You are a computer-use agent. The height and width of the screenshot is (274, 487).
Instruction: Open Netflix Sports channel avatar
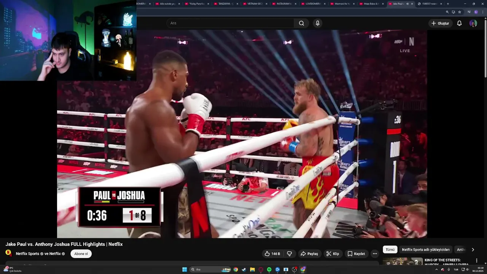(8, 253)
